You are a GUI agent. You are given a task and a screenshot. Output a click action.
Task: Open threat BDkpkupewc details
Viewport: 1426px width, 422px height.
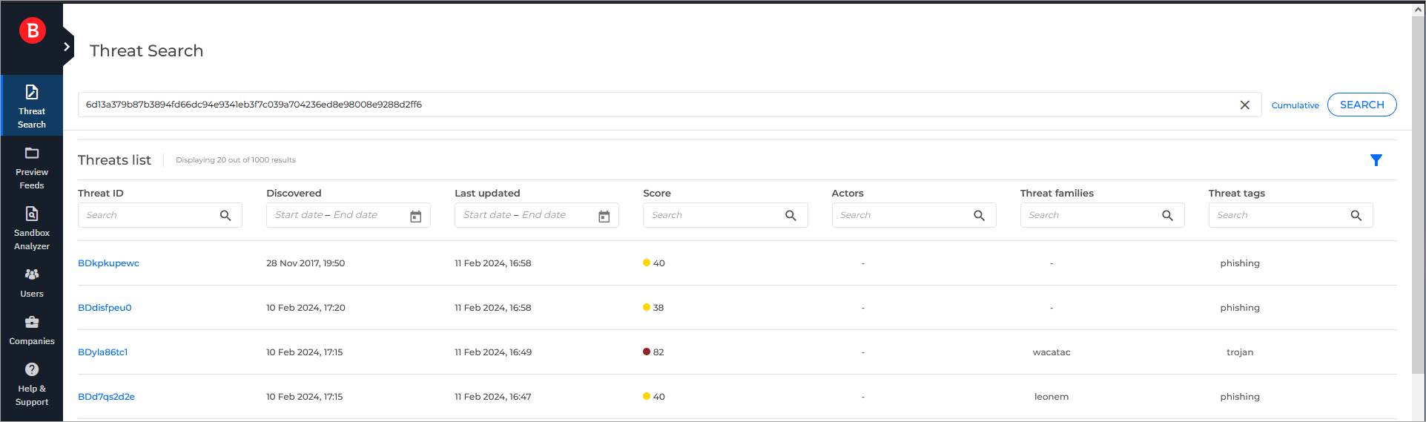[108, 263]
